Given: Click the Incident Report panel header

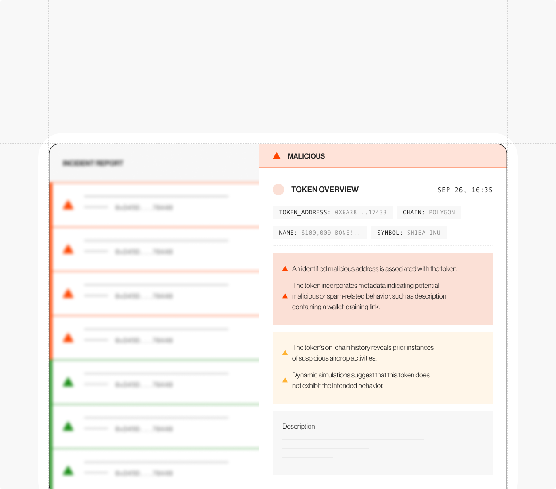Looking at the screenshot, I should tap(93, 163).
